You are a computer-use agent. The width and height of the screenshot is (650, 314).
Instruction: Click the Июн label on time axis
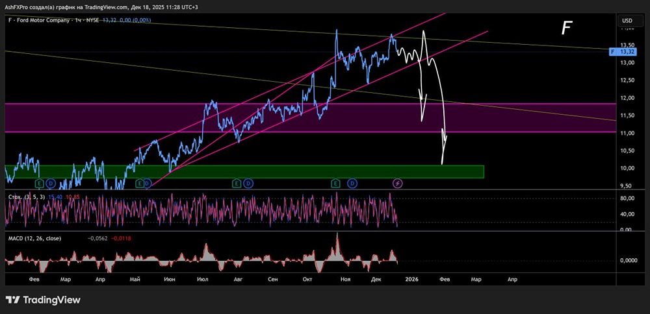tap(169, 280)
